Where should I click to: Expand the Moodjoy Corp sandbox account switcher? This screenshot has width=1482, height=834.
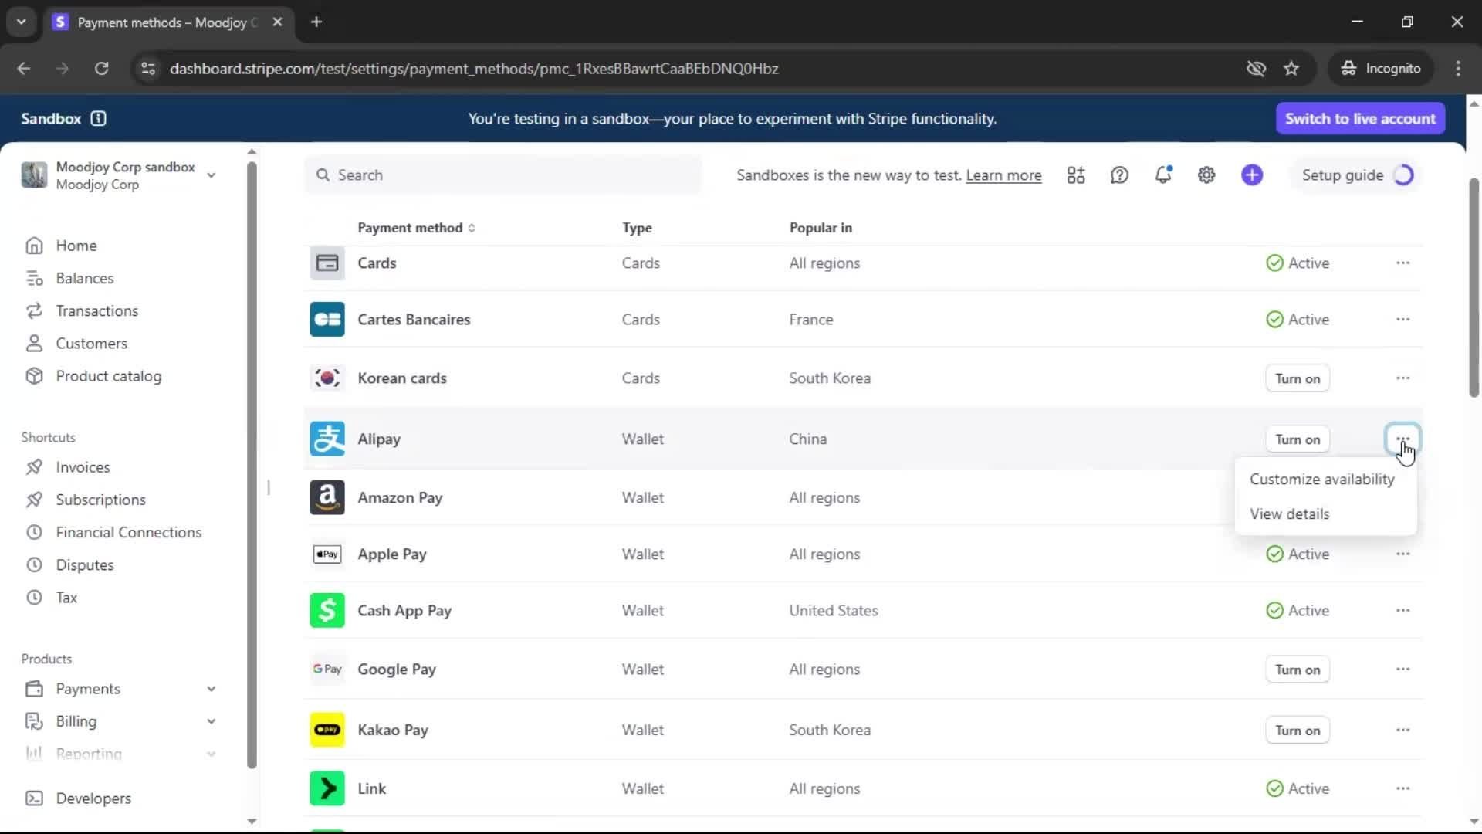tap(120, 175)
